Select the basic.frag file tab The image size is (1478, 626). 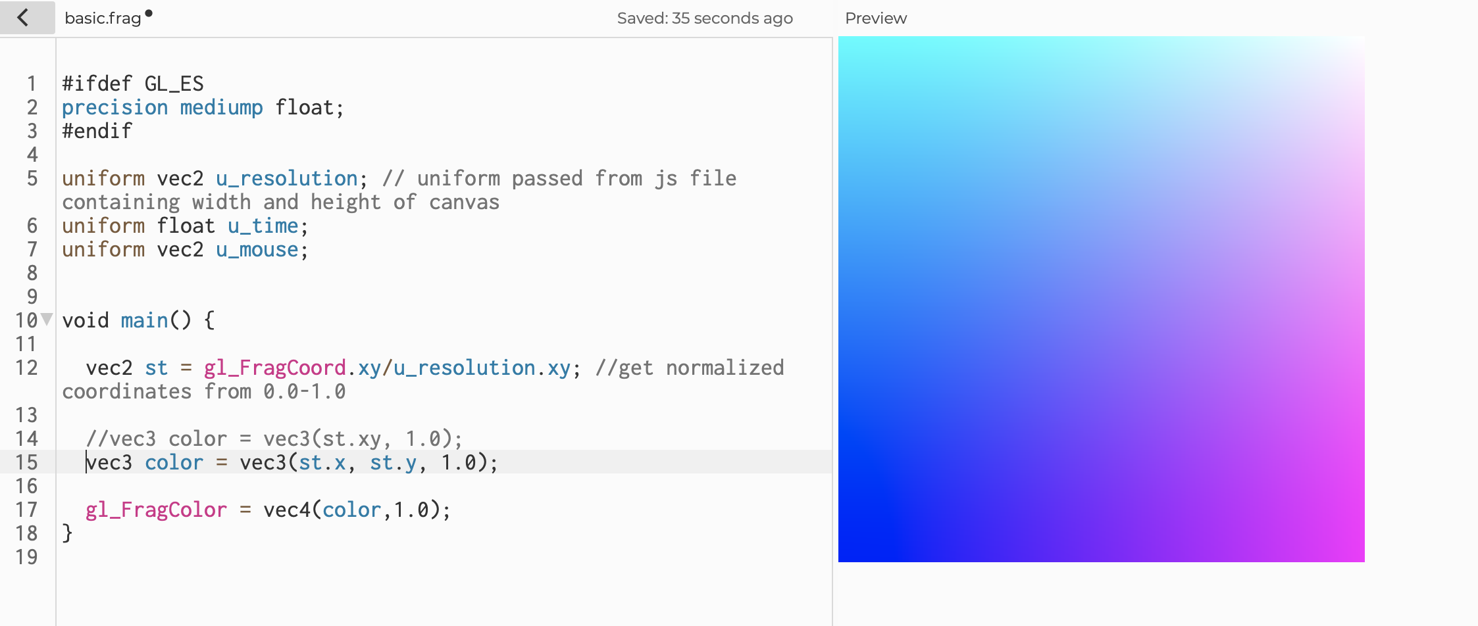tap(103, 18)
